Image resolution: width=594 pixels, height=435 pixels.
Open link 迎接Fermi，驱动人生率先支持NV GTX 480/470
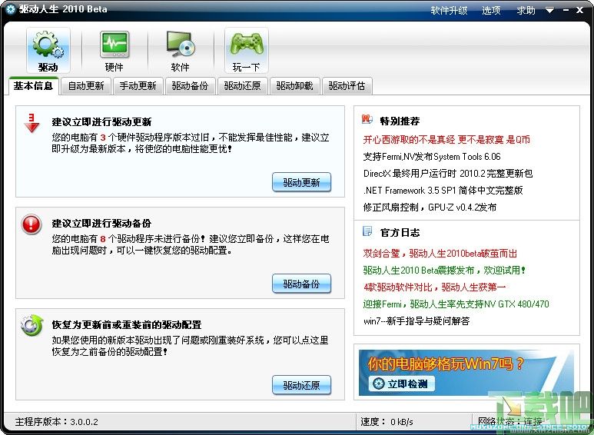click(x=456, y=304)
